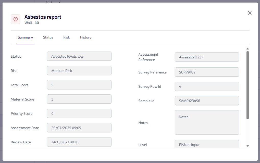The height and width of the screenshot is (163, 260).
Task: Click the red alert icon beside Asbestos report
Action: [16, 19]
